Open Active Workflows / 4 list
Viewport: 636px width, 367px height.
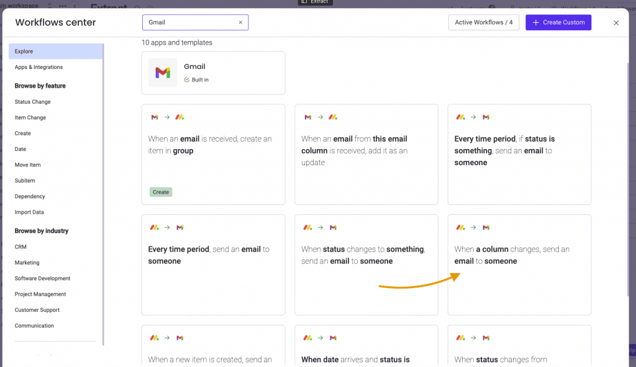pyautogui.click(x=483, y=23)
